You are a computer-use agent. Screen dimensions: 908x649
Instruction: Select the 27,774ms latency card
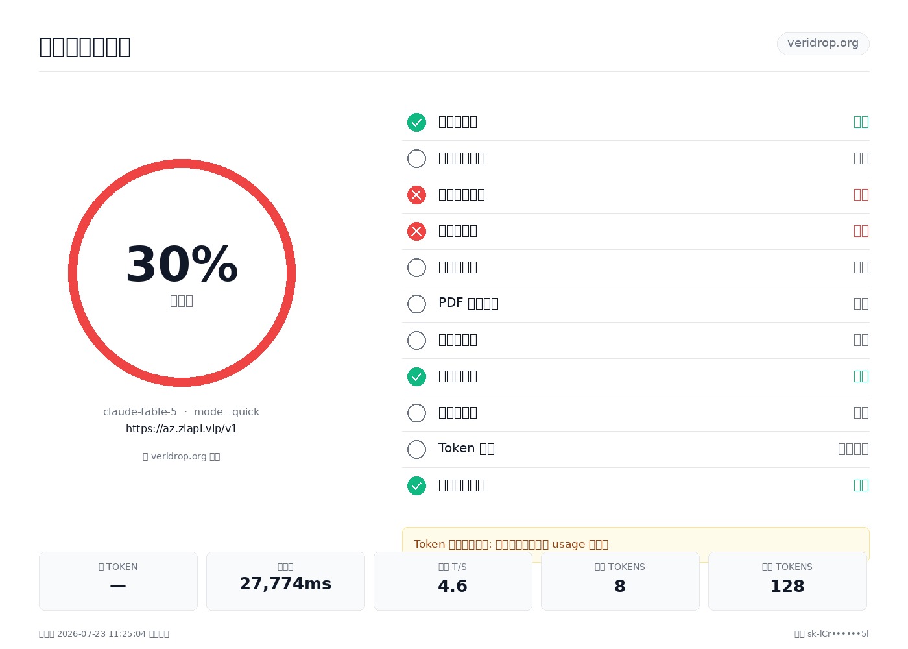pos(285,581)
